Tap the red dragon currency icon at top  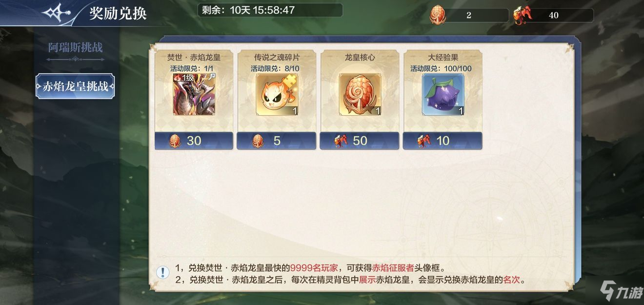tap(522, 15)
